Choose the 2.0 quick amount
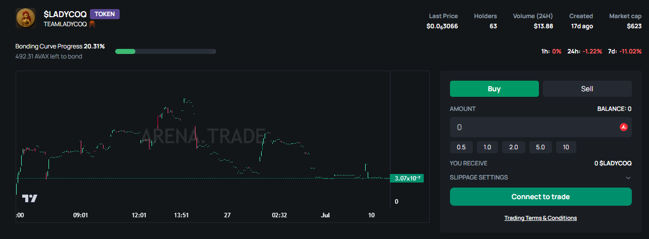The image size is (649, 239). click(x=514, y=147)
